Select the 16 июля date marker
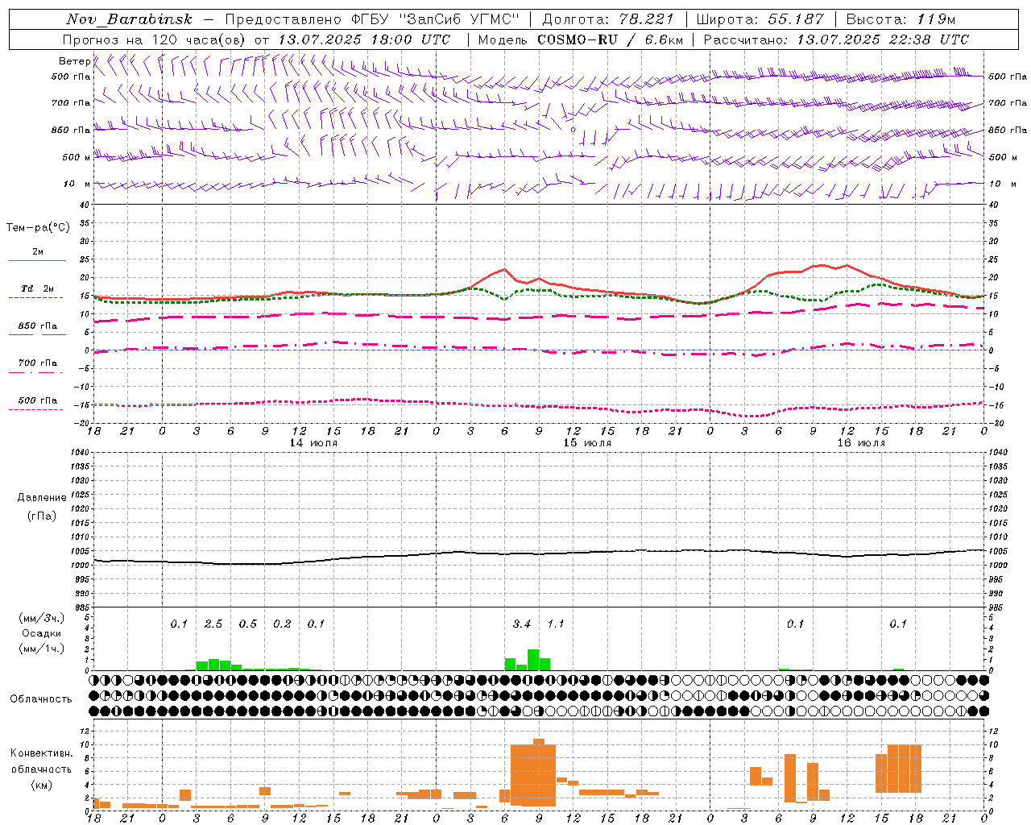 point(860,443)
